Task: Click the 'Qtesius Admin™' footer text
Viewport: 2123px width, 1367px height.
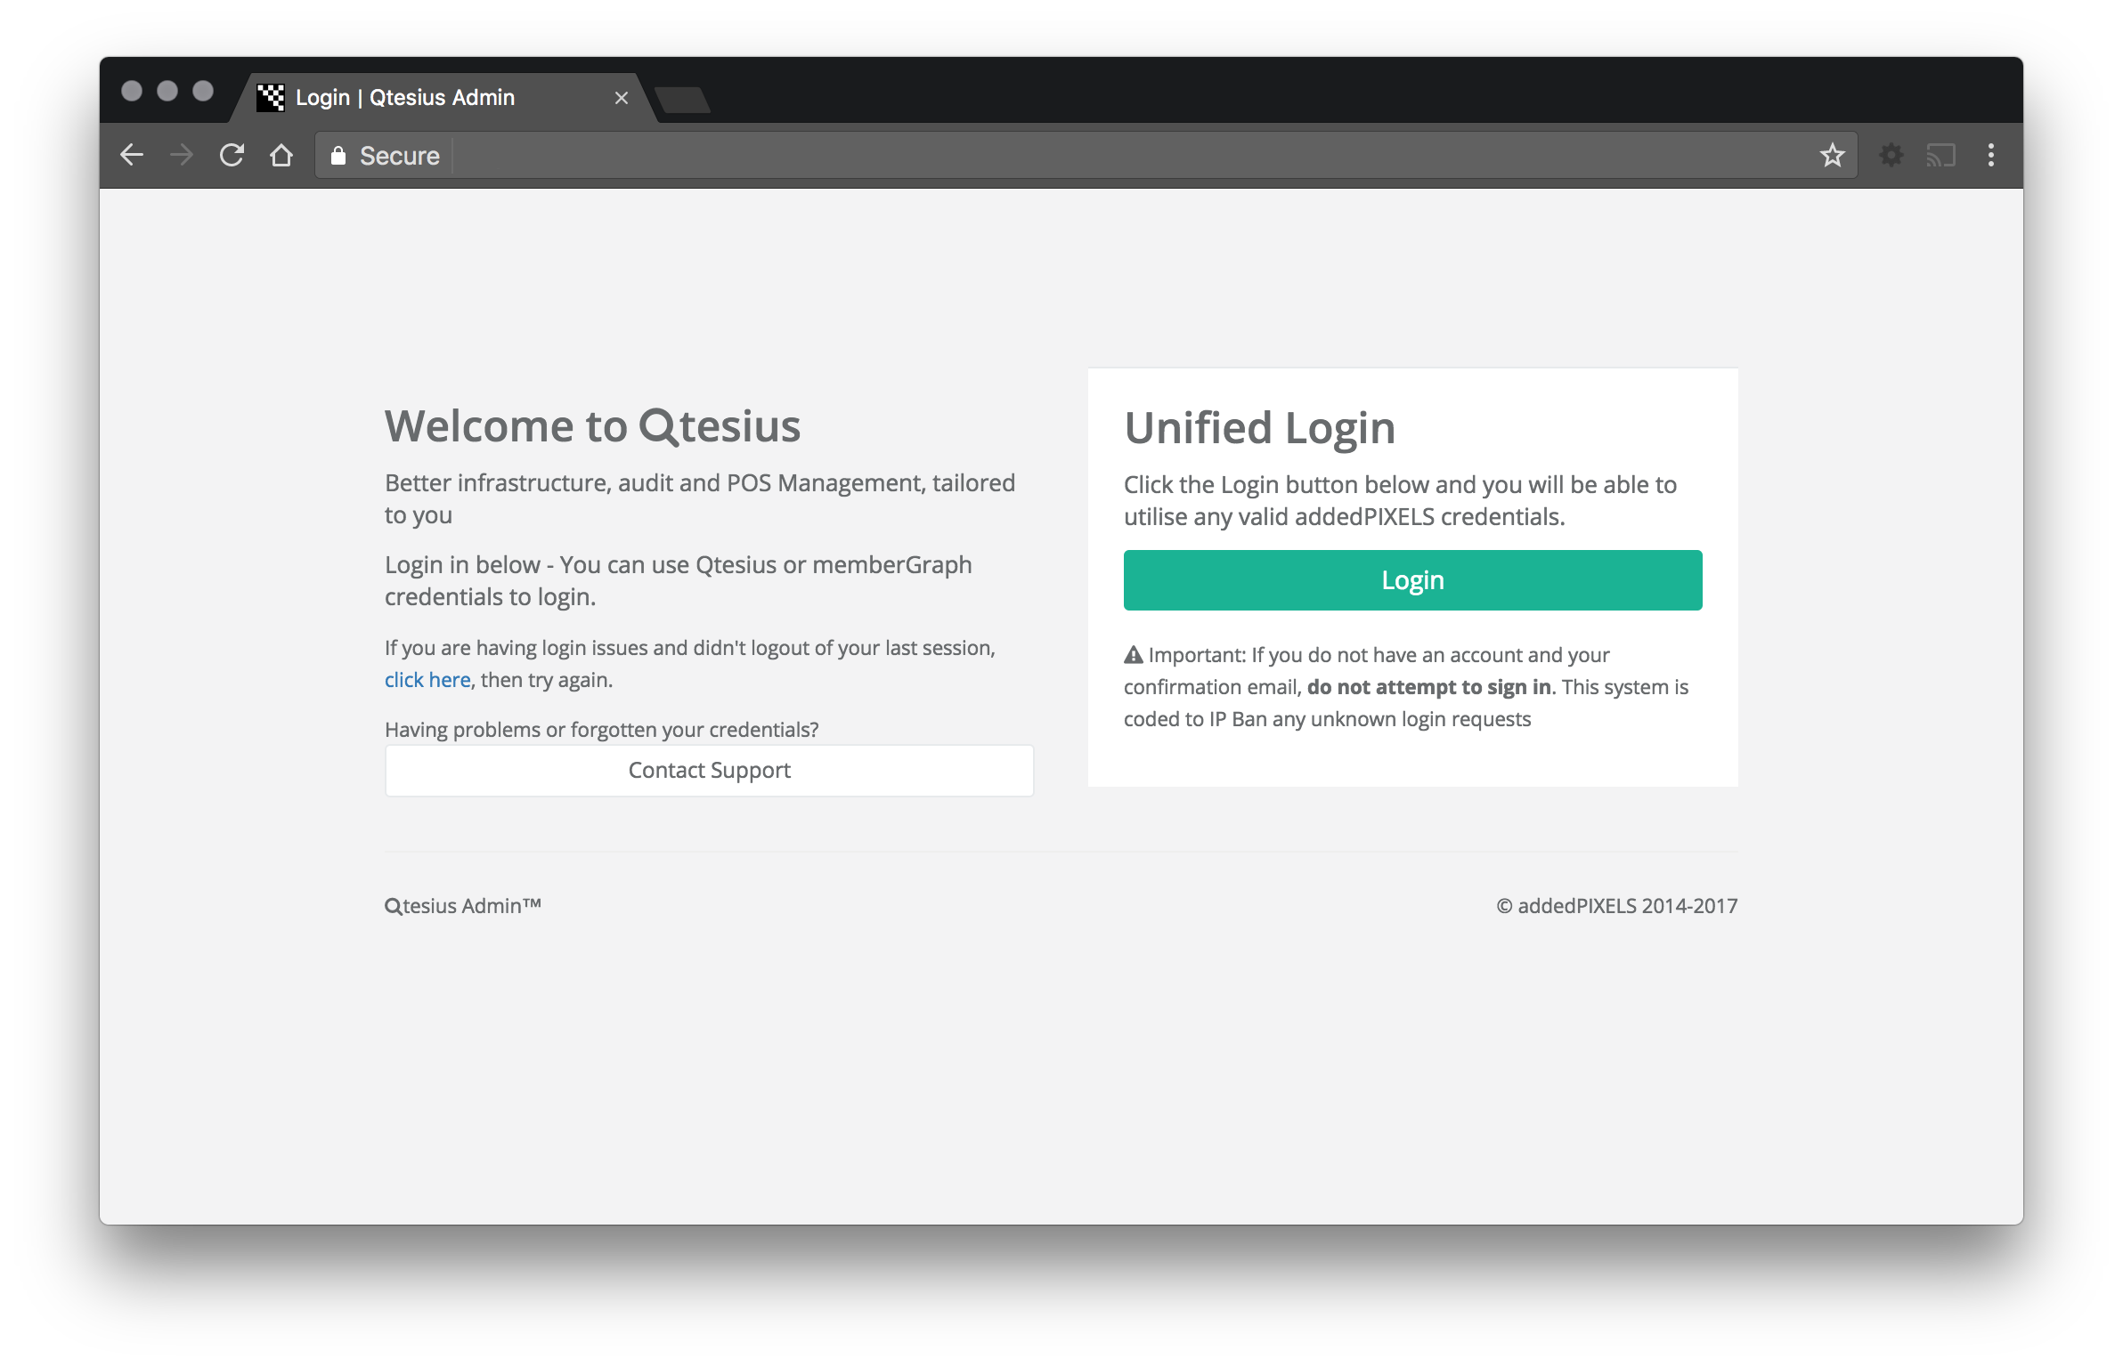Action: [x=462, y=906]
